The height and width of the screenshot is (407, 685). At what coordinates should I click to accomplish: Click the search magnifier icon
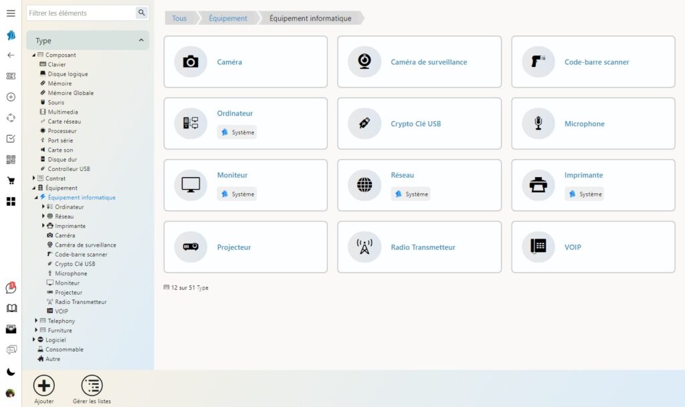141,13
